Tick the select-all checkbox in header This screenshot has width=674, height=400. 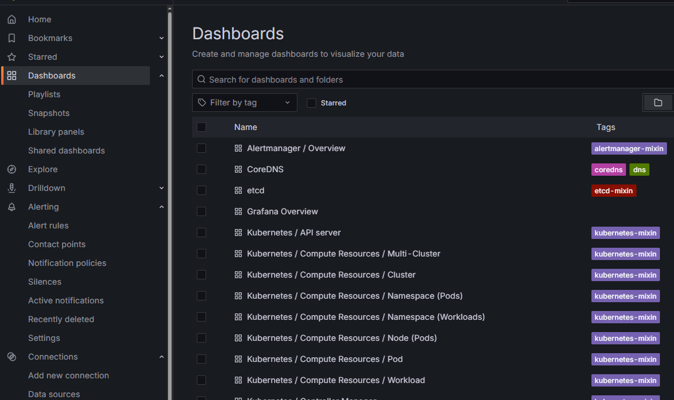pyautogui.click(x=201, y=127)
